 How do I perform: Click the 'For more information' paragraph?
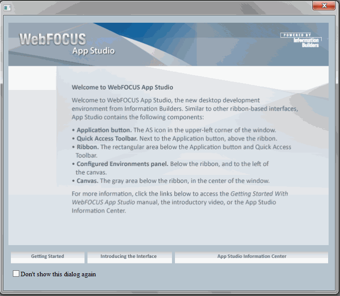point(180,202)
